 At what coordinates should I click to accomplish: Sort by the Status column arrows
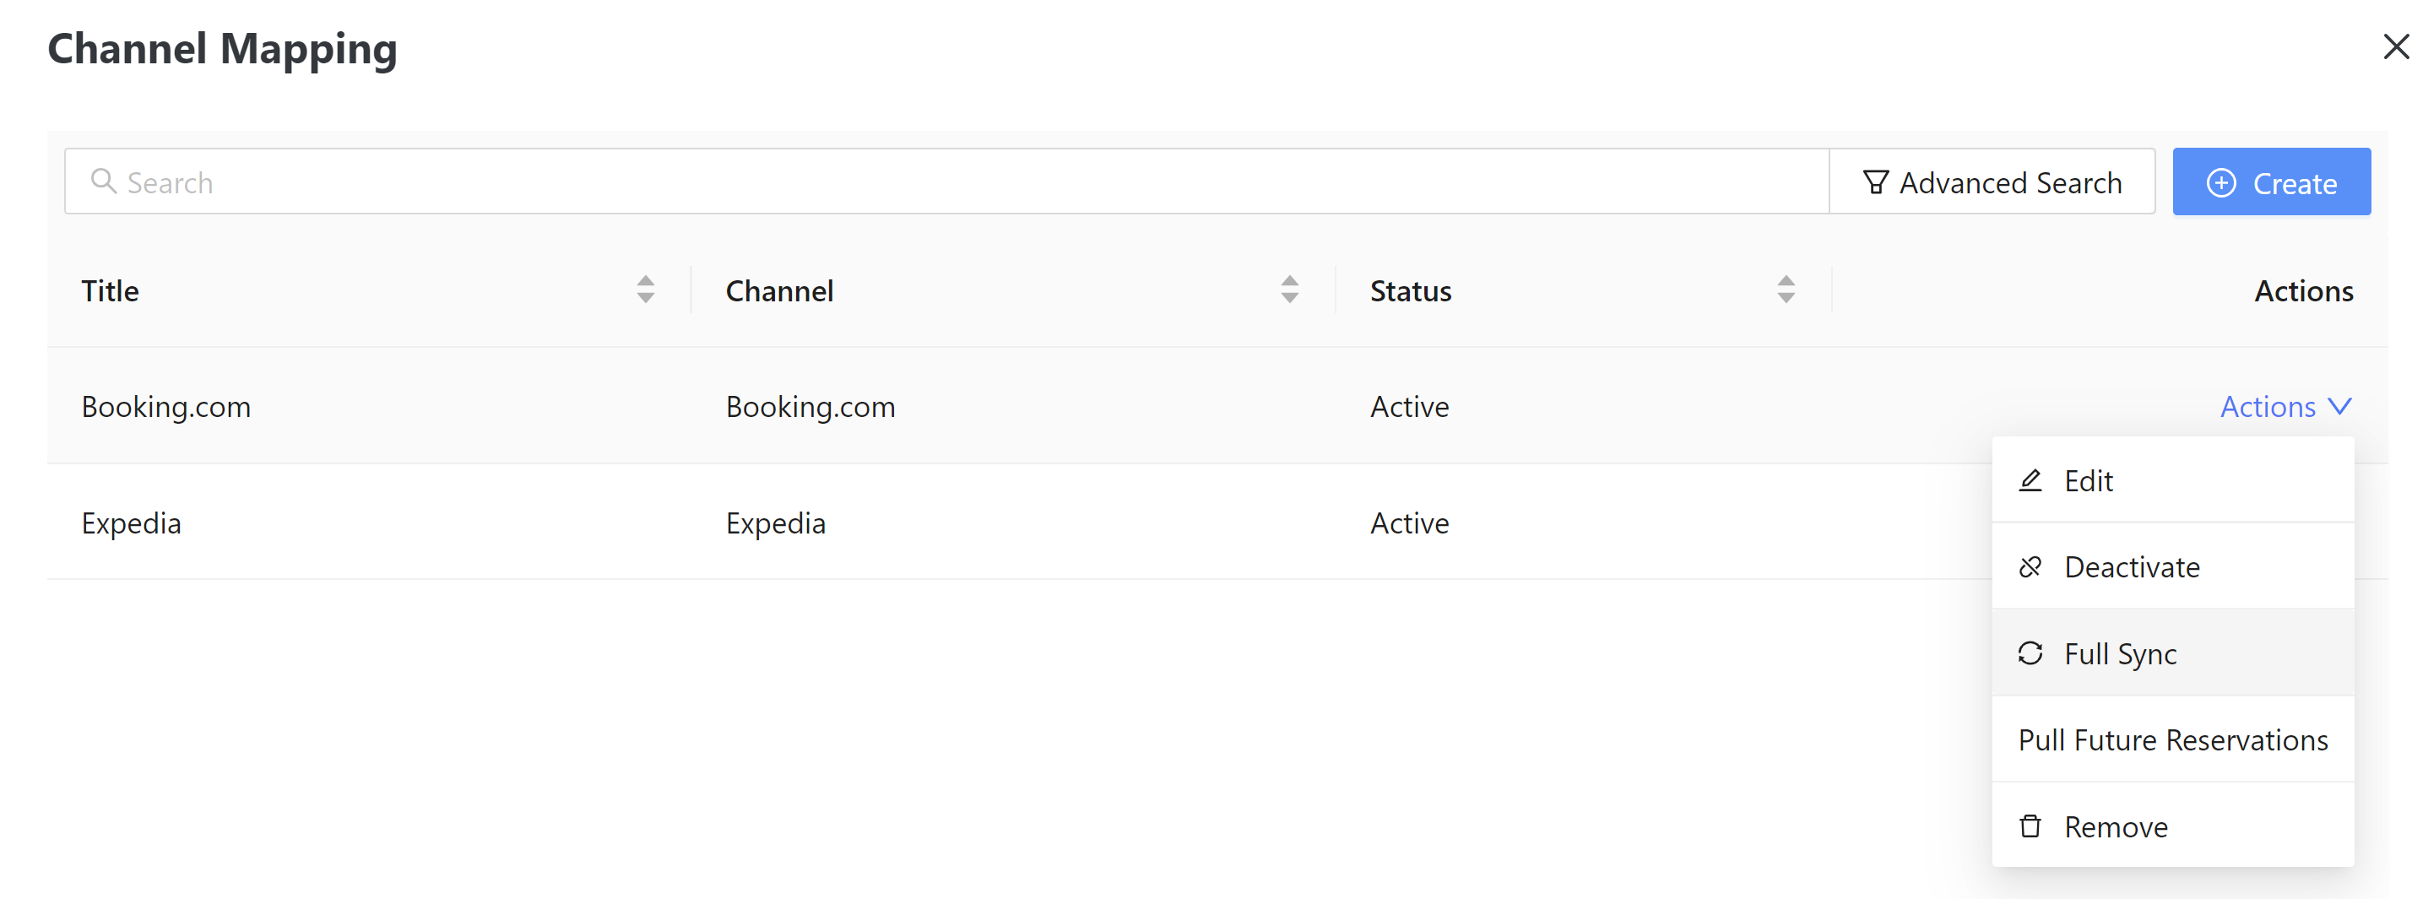pyautogui.click(x=1786, y=290)
